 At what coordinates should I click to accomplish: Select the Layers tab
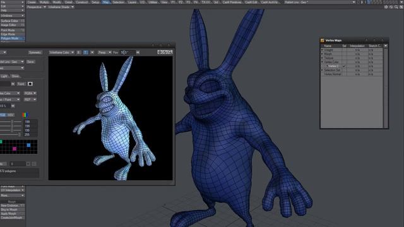point(132,2)
